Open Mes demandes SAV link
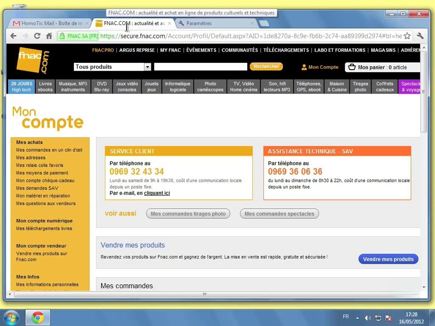Image resolution: width=435 pixels, height=326 pixels. coord(37,188)
